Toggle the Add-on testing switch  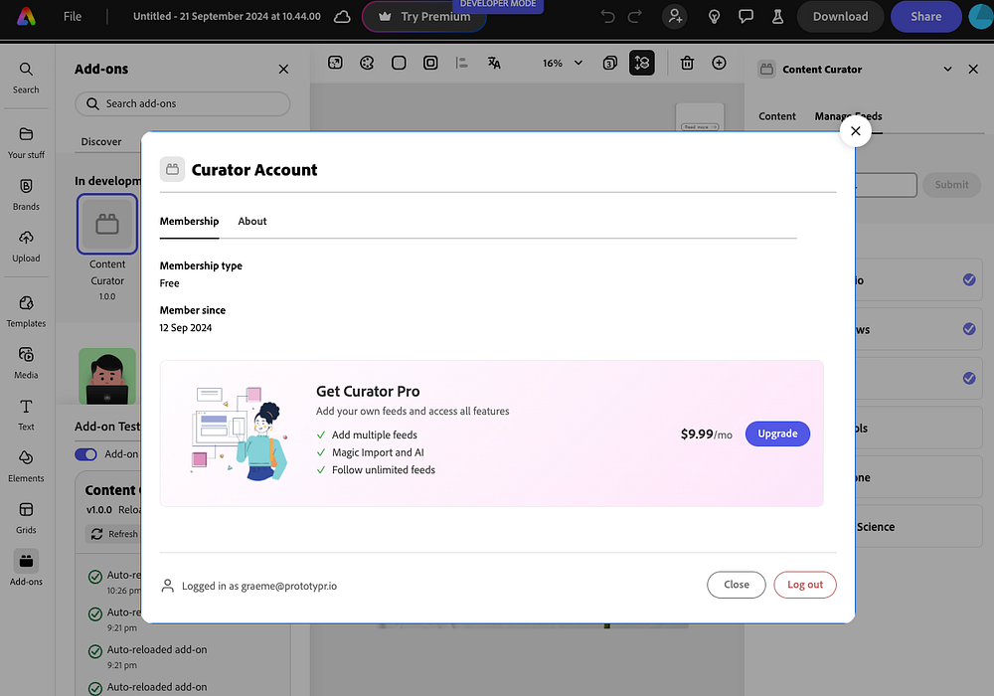tap(85, 454)
